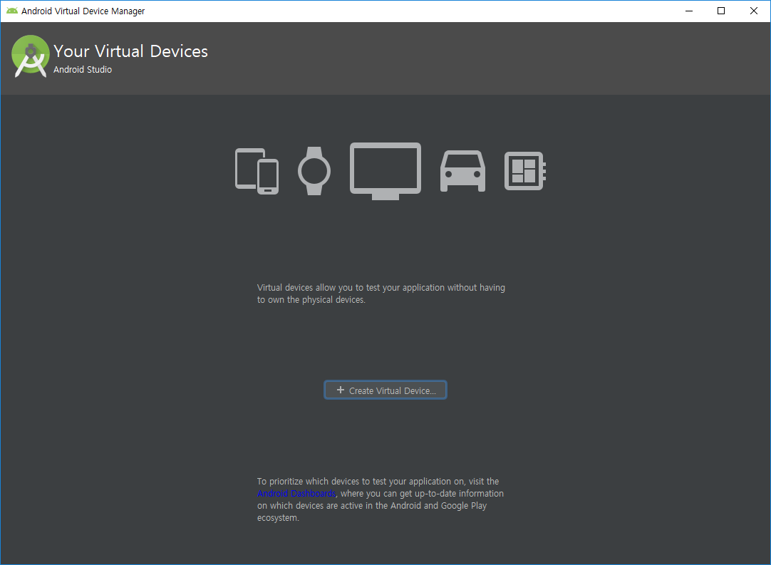Open the Android Dashboards link

[296, 493]
